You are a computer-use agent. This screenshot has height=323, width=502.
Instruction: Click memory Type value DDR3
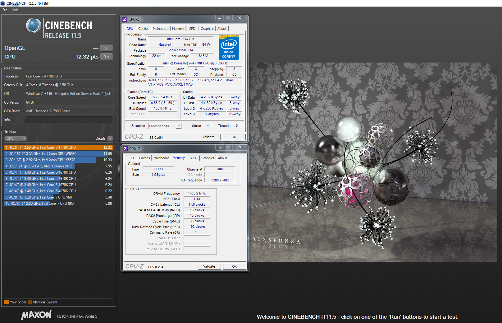(x=158, y=169)
